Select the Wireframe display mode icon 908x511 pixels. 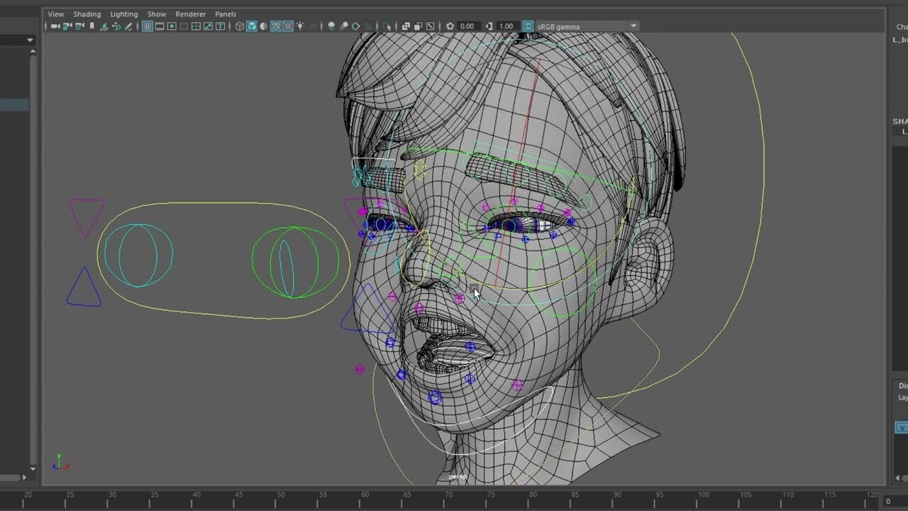240,26
